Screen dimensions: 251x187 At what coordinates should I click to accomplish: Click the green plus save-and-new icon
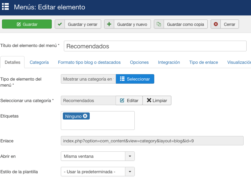tap(109, 24)
